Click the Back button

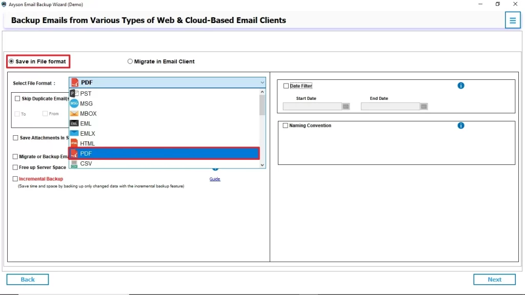(28, 280)
